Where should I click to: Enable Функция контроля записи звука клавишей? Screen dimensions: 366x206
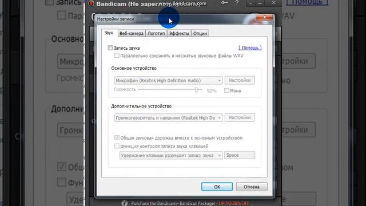pos(117,146)
